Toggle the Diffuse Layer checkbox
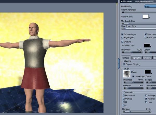The image size is (156, 115). 122,34
